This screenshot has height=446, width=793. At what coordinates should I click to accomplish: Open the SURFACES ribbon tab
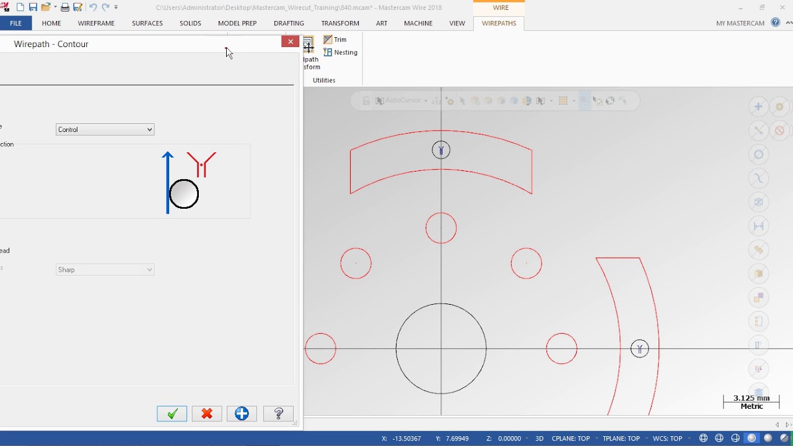pyautogui.click(x=147, y=23)
